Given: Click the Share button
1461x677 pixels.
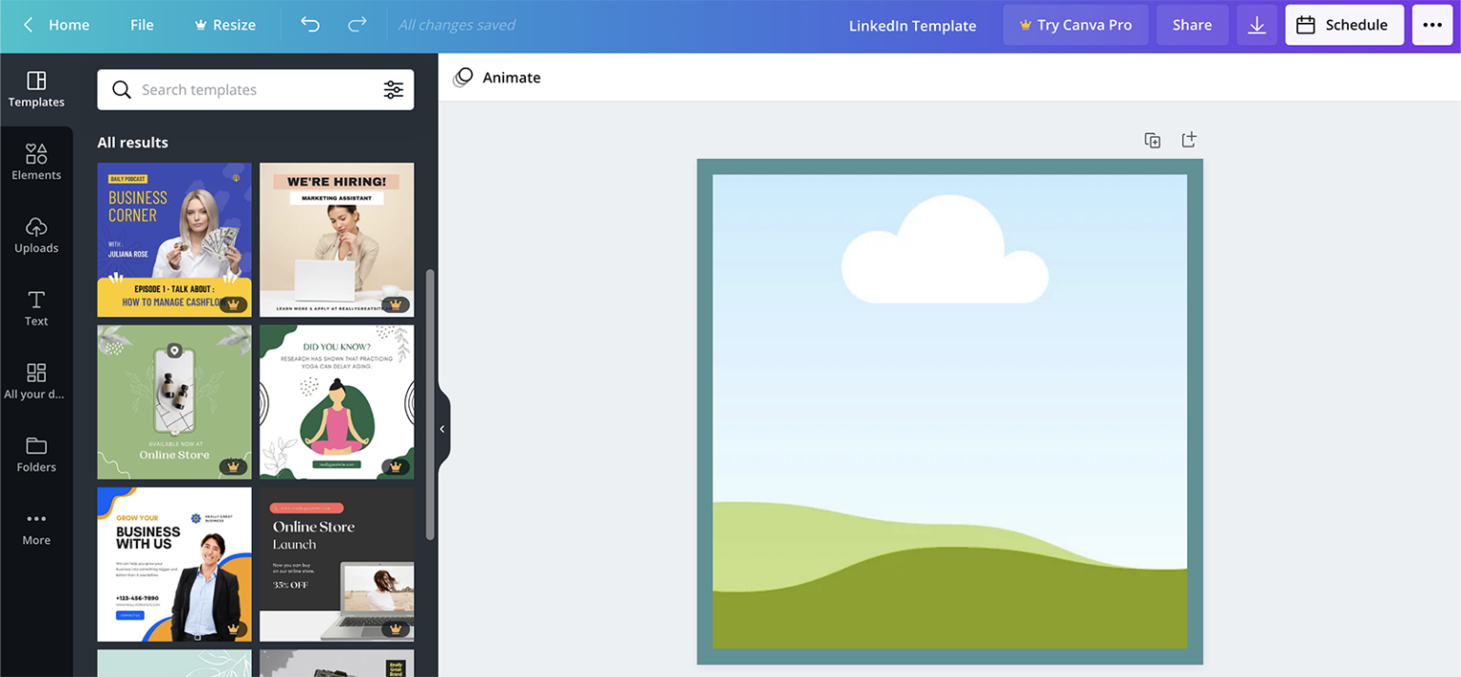Looking at the screenshot, I should tap(1191, 25).
